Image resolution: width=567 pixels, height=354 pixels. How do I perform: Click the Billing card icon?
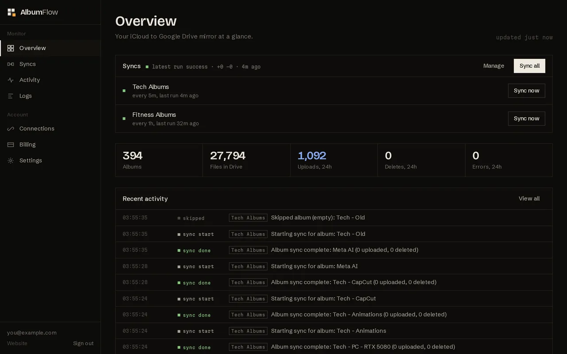click(x=11, y=145)
